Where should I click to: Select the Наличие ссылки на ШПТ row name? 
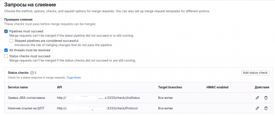(26, 108)
